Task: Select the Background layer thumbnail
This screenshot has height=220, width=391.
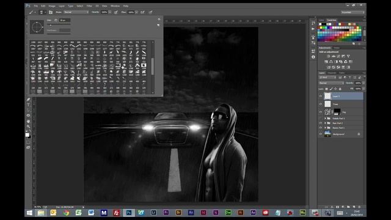Action: (x=327, y=134)
